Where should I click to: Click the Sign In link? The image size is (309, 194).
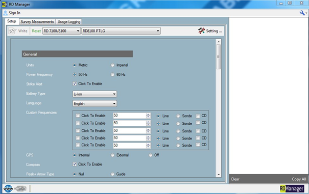(14, 13)
